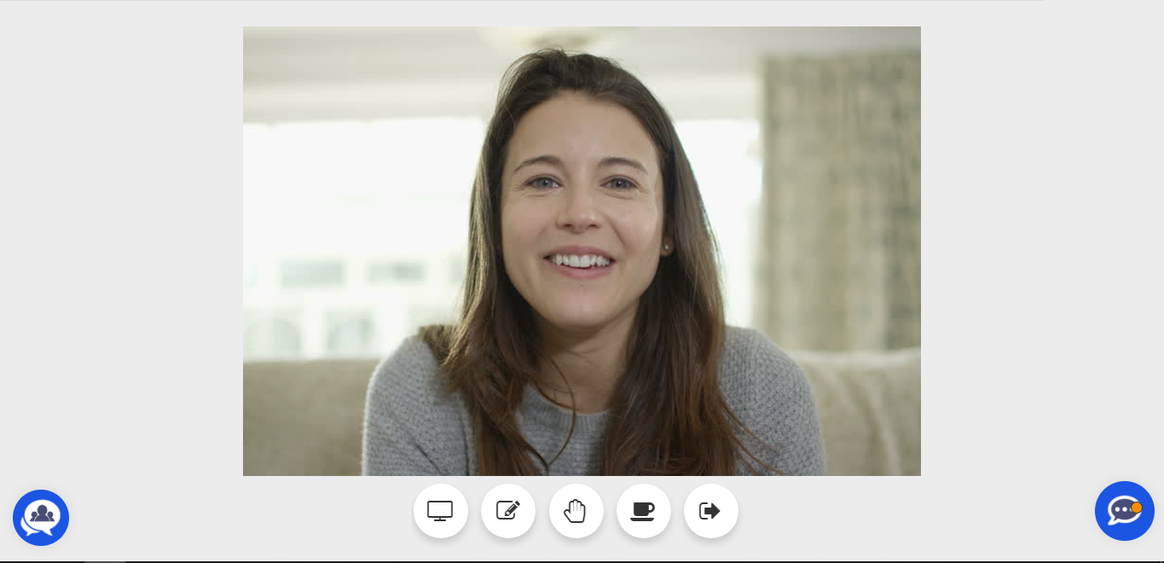This screenshot has height=563, width=1164.
Task: Click the coffee cup break icon
Action: click(x=643, y=511)
